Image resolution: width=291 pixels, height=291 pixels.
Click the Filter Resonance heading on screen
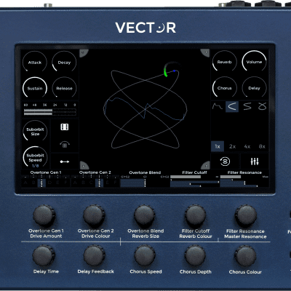tap(244, 172)
